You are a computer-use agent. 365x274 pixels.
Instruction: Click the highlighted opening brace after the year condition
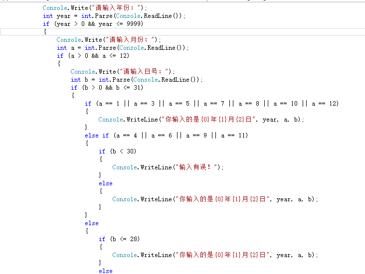[45, 31]
